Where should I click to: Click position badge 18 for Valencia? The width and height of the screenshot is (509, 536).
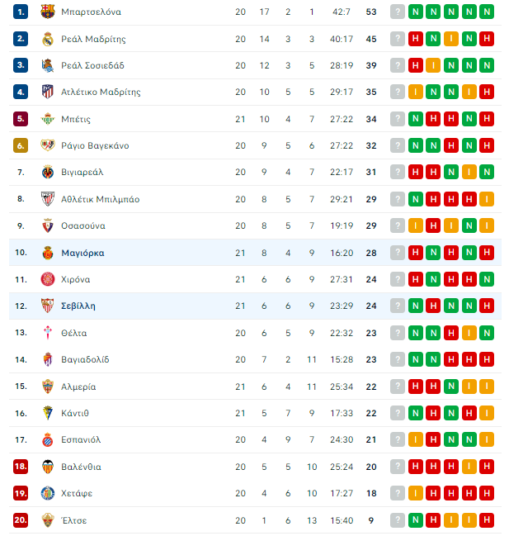21,467
